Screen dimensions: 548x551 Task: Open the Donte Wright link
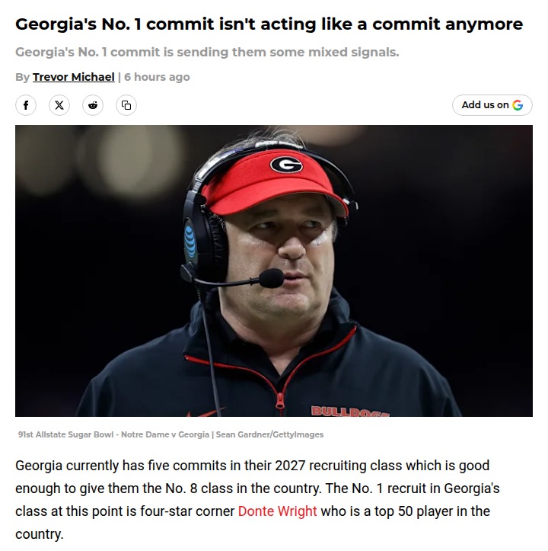click(277, 511)
